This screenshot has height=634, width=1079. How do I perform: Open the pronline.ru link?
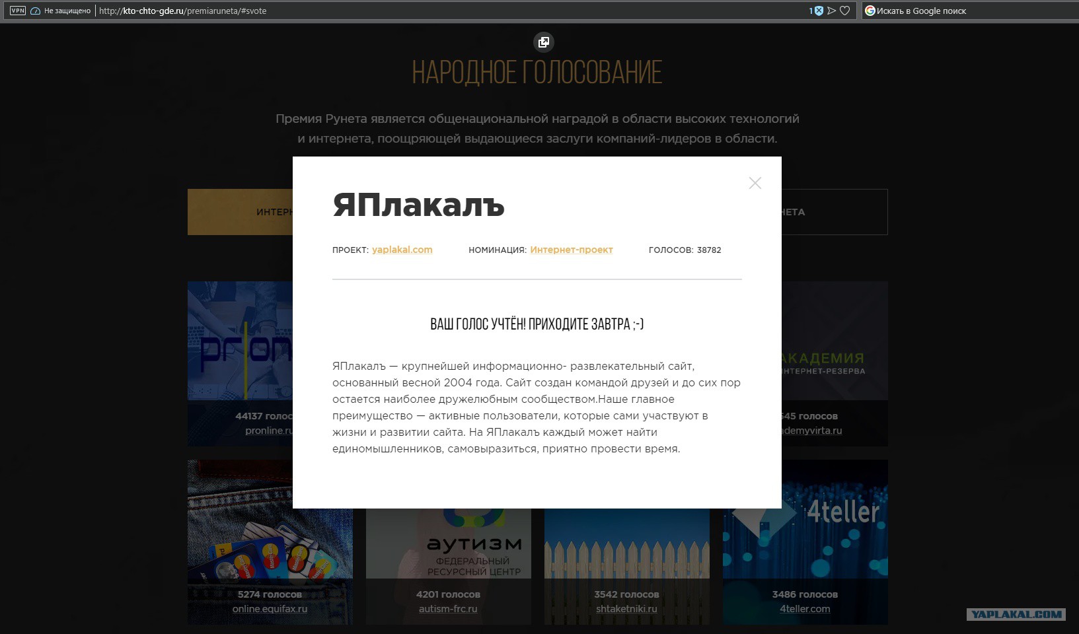tap(268, 431)
